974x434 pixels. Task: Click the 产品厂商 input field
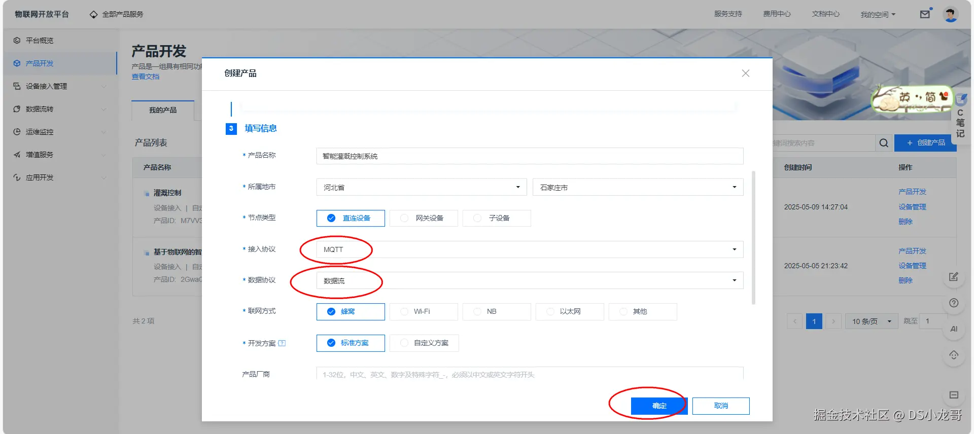[x=530, y=374]
